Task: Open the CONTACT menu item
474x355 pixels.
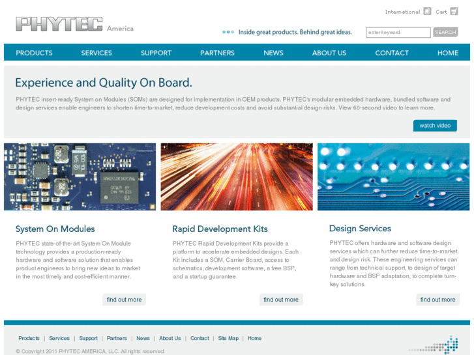Action: [x=392, y=53]
